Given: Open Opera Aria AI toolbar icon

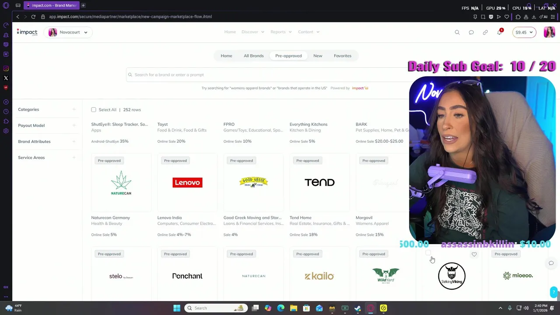Looking at the screenshot, I should (544, 17).
